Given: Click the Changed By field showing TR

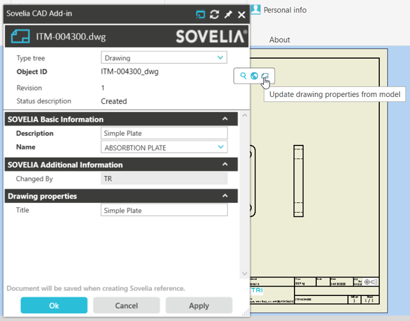Looking at the screenshot, I should point(164,179).
